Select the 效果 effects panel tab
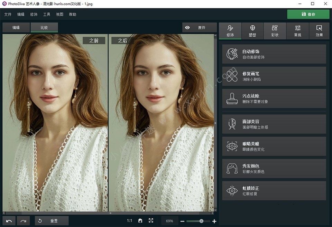Viewport: 332px width, 227px height. pyautogui.click(x=319, y=31)
